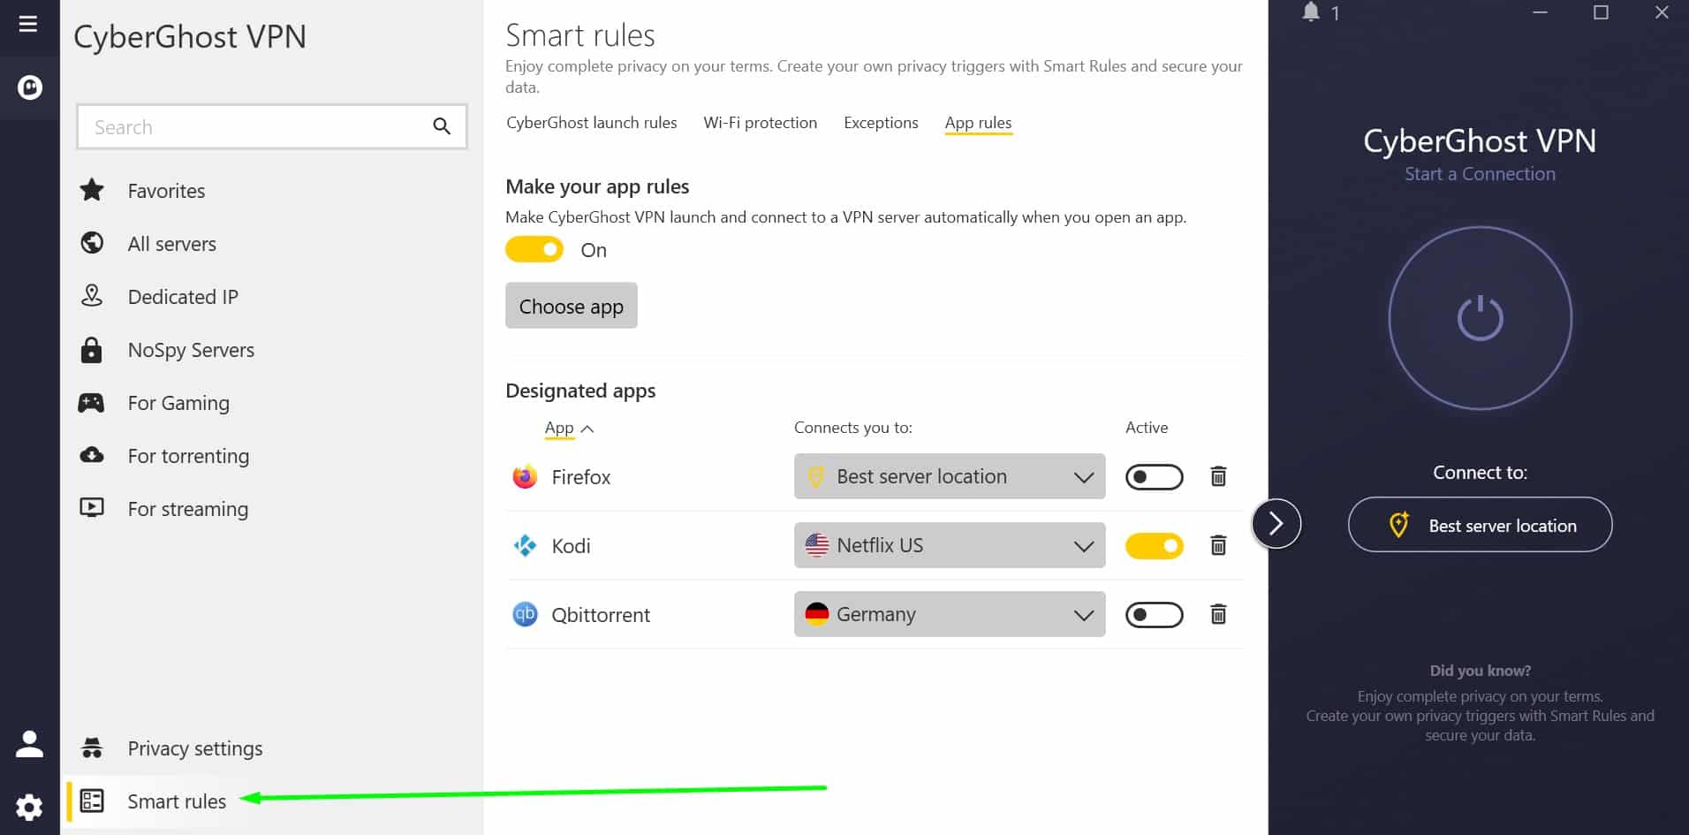Image resolution: width=1689 pixels, height=835 pixels.
Task: Click the Smart rules list icon
Action: click(92, 801)
